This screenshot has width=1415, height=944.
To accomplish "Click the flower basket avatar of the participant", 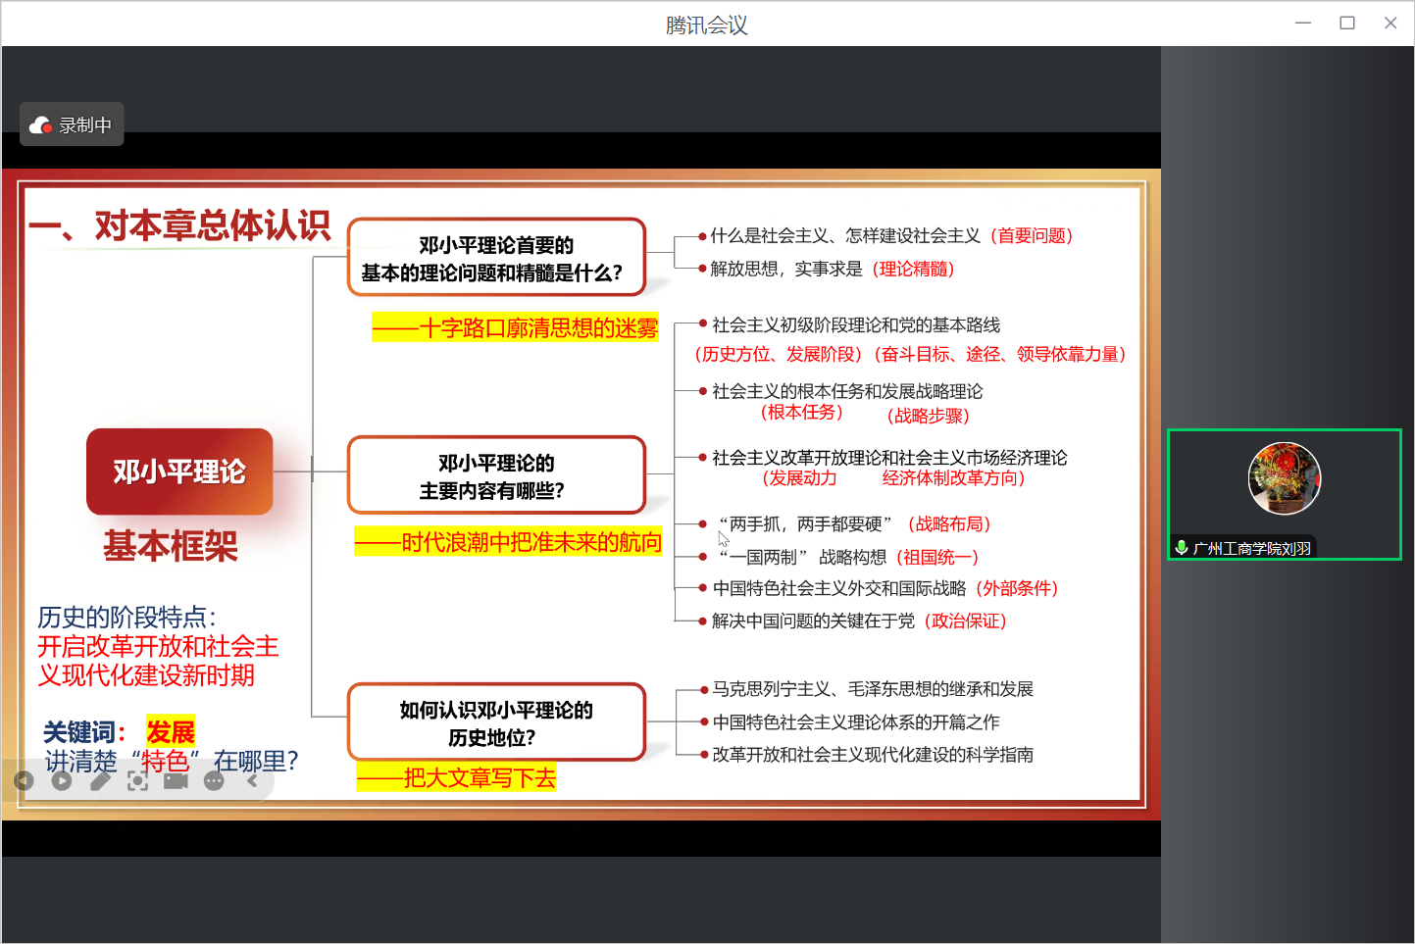I will coord(1284,479).
